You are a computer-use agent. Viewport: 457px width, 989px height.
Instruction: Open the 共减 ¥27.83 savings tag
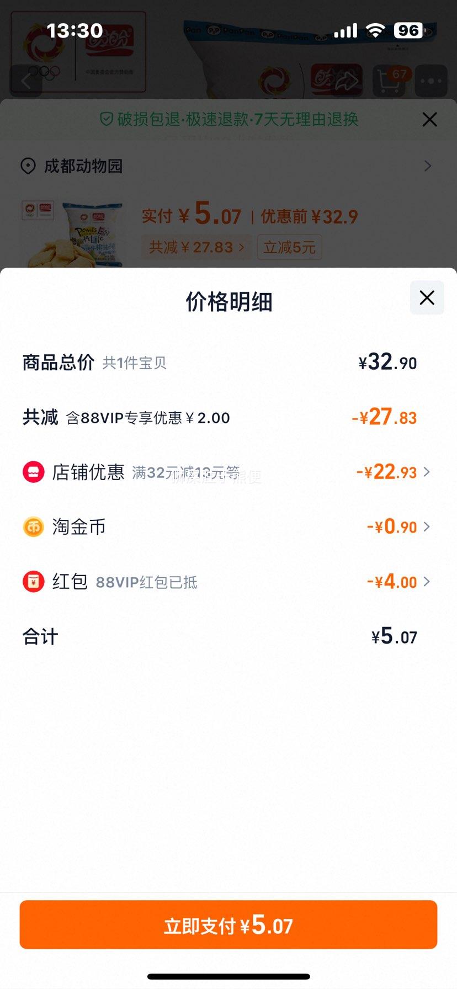pos(197,247)
